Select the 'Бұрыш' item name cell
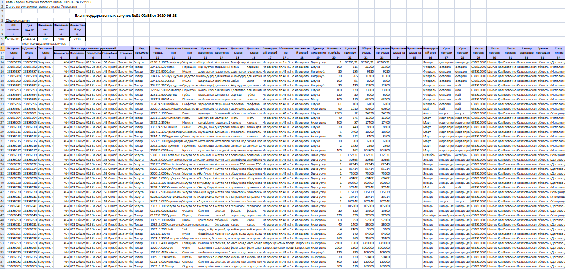Viewport: 565px width, 269px height. click(174, 215)
